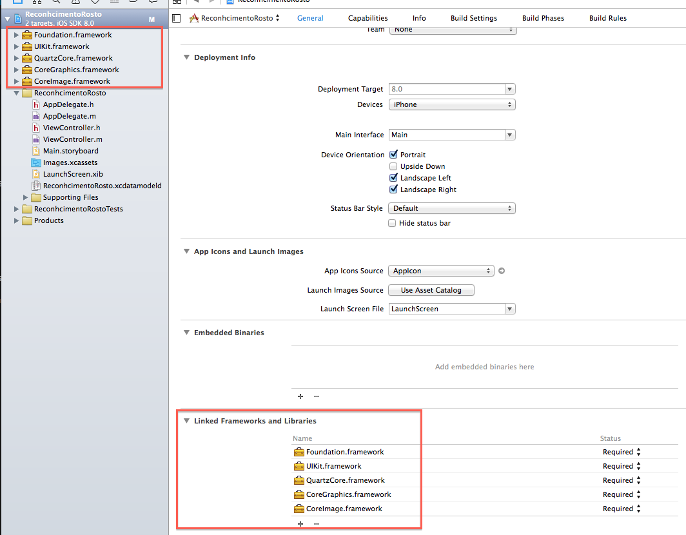Open the Main Interface combo box arrow
The image size is (686, 535).
510,135
